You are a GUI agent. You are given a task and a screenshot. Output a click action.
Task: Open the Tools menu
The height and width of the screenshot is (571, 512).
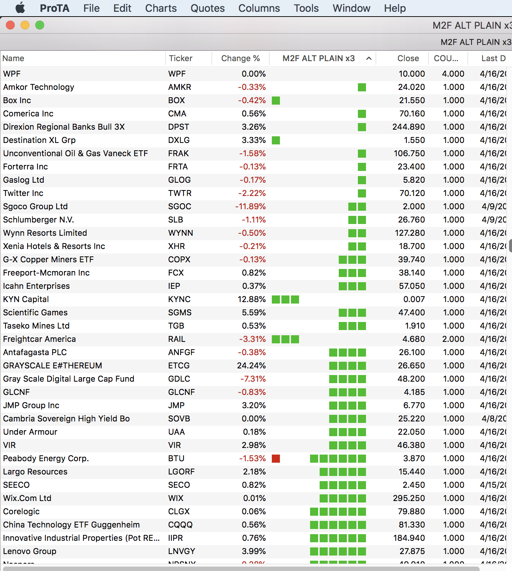coord(306,8)
